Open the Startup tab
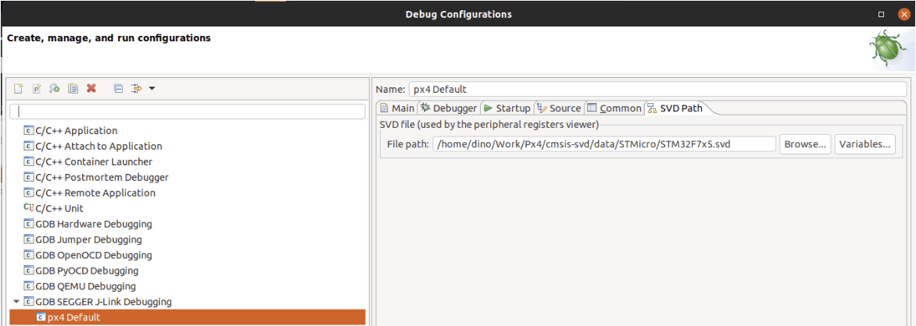Image resolution: width=916 pixels, height=326 pixels. (x=506, y=108)
